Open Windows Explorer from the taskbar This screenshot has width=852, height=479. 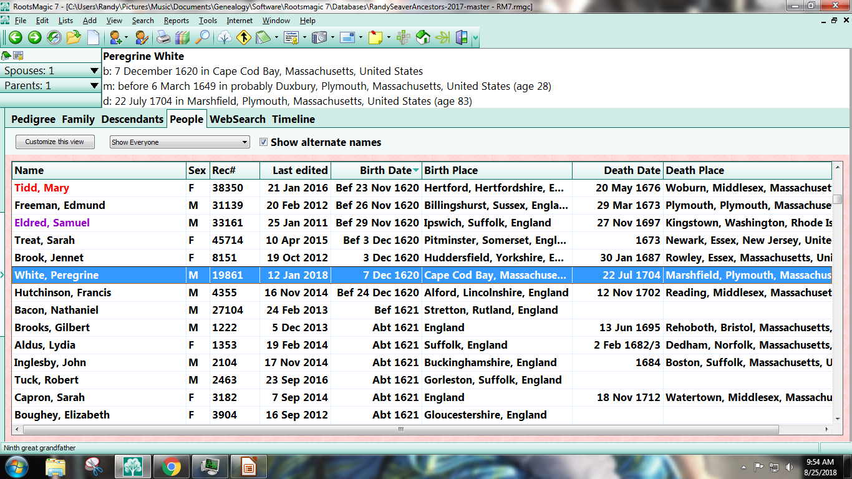point(56,467)
